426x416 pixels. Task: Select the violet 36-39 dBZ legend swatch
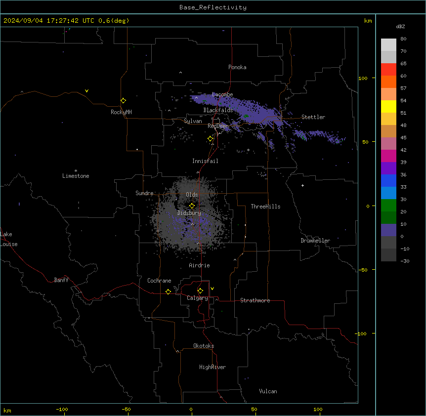click(x=388, y=168)
